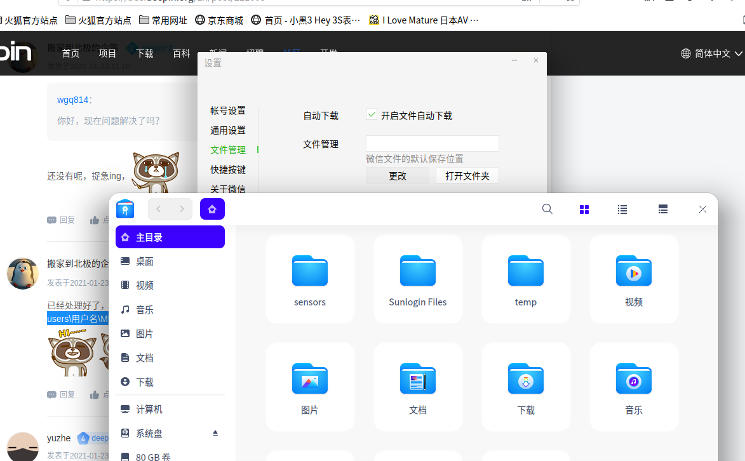Image resolution: width=745 pixels, height=461 pixels.
Task: Click the 更改 button
Action: click(398, 176)
